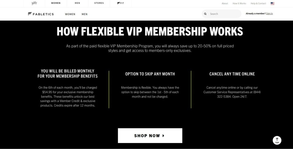The image size is (293, 149).
Task: Open the STORES tab
Action: pos(99,3)
